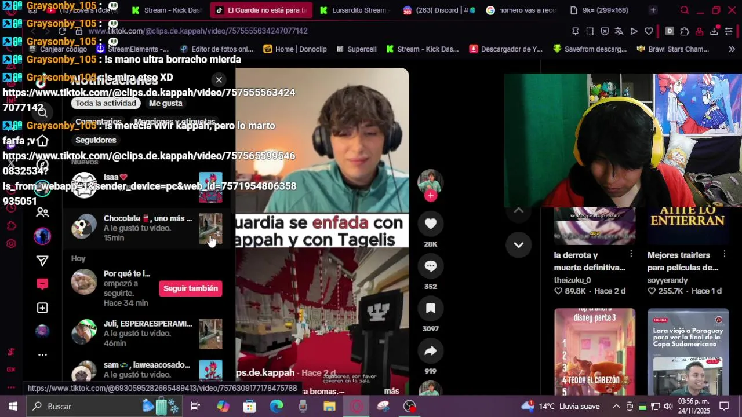Open the Home | Donoclip bookmark
742x417 pixels.
click(295, 49)
